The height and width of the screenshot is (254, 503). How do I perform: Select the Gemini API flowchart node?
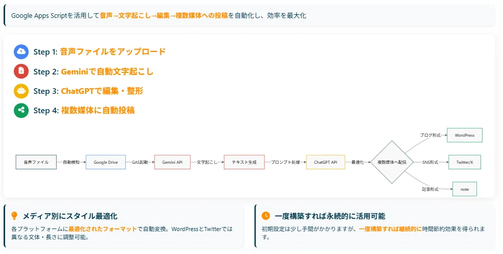point(172,162)
